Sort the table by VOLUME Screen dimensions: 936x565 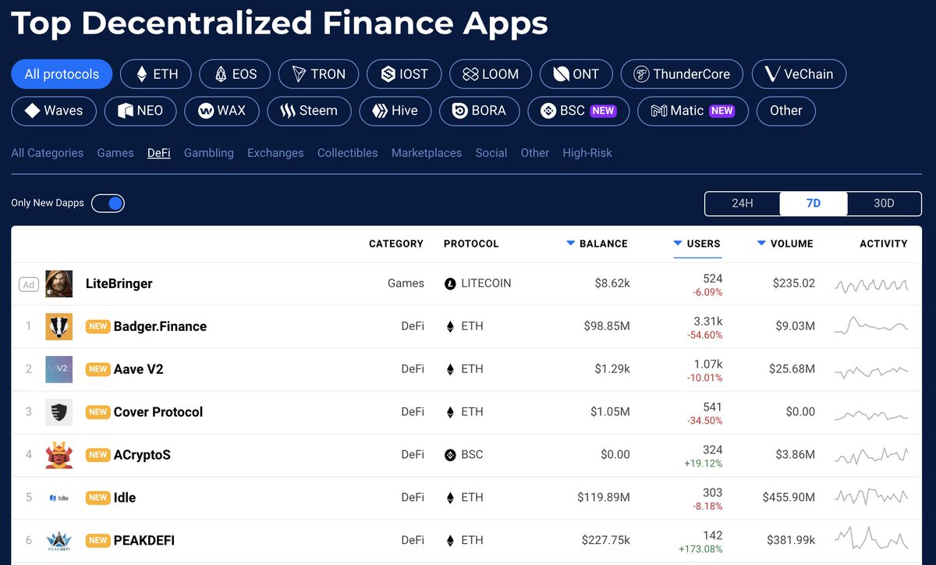(785, 243)
